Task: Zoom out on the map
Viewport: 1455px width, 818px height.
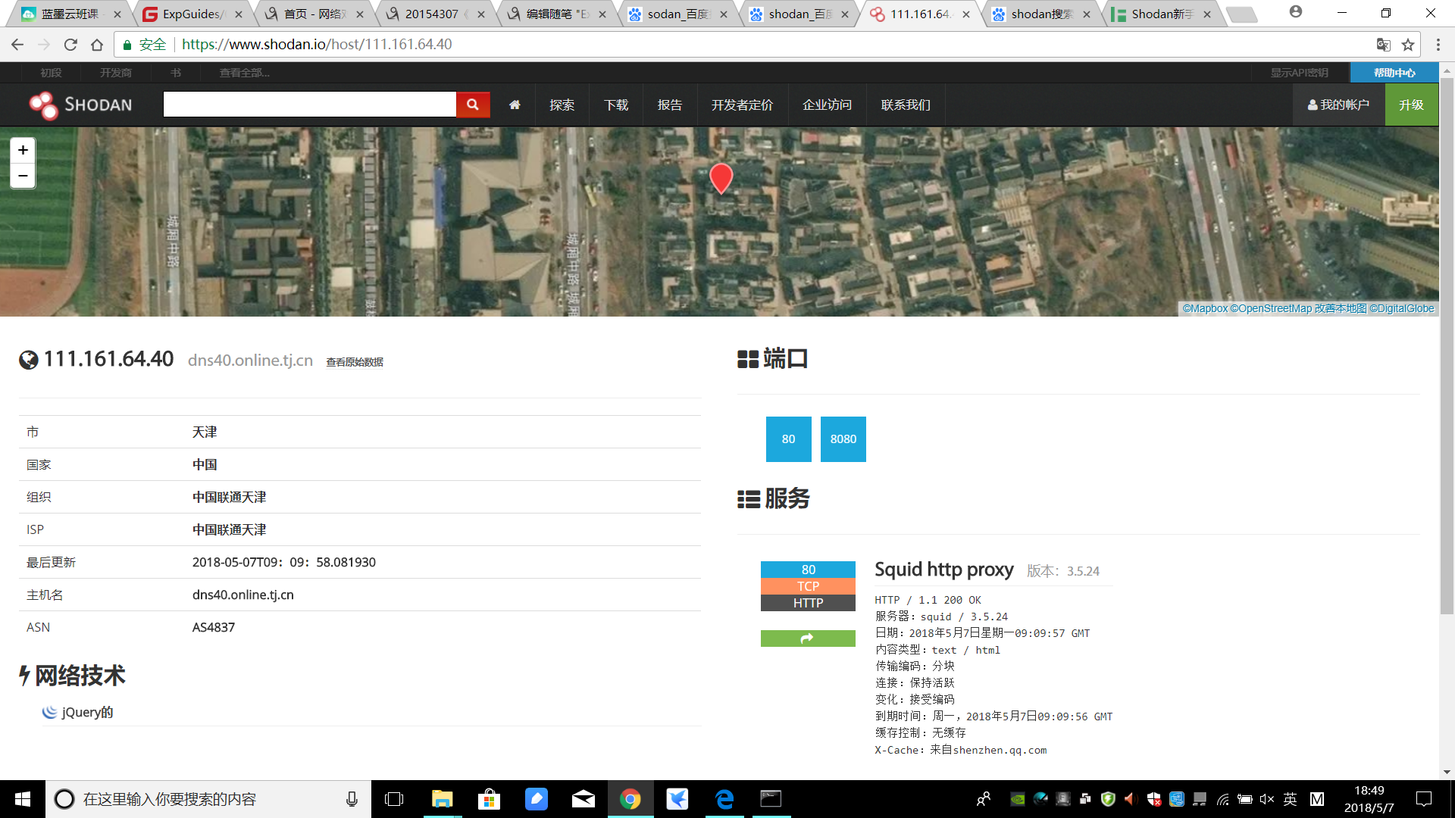Action: tap(23, 176)
